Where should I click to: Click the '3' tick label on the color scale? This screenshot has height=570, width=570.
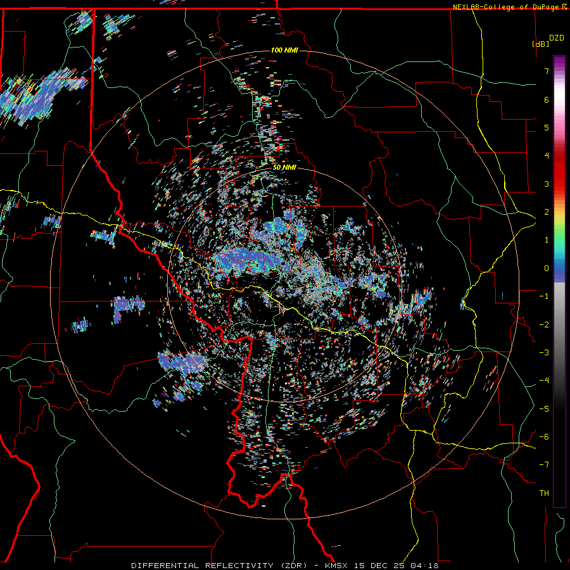[547, 184]
